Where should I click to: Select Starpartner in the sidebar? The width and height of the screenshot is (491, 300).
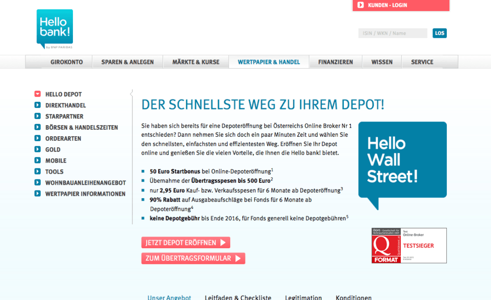tap(64, 116)
